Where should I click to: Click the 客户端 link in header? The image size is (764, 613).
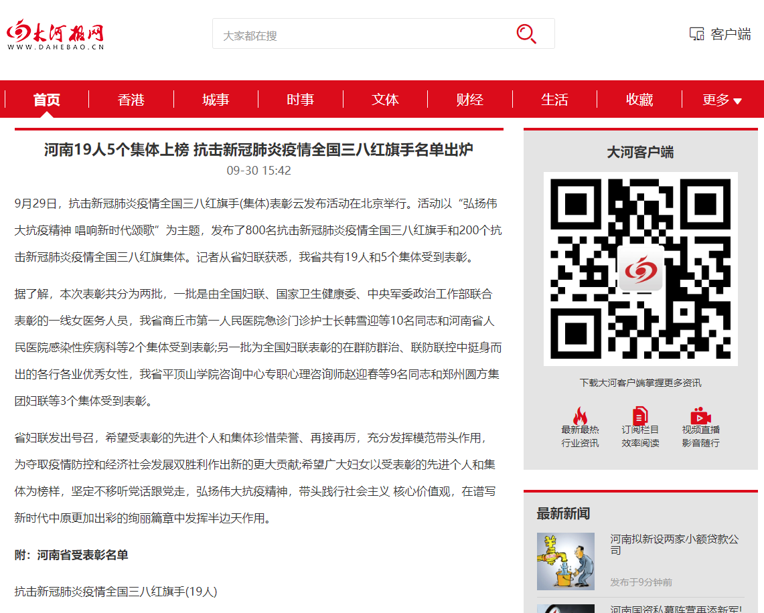[x=731, y=34]
